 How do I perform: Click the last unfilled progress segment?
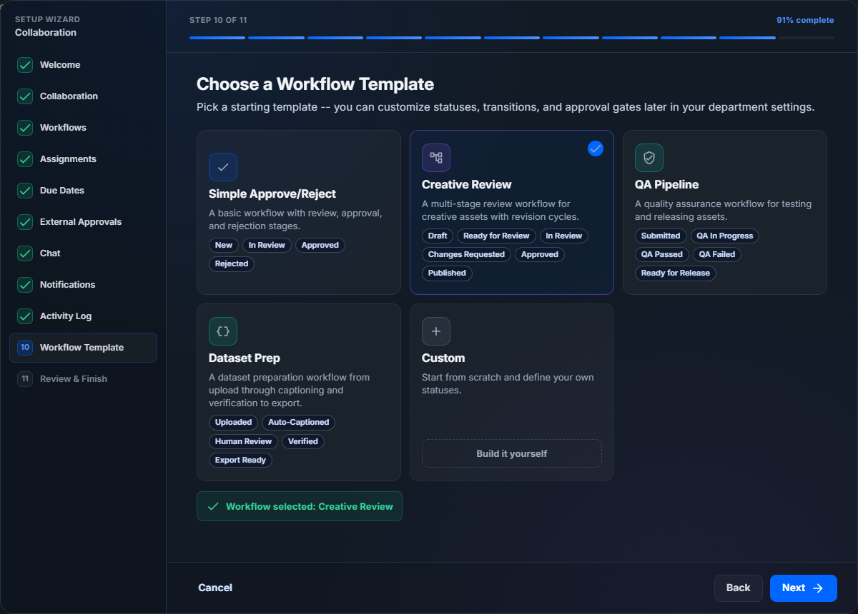click(807, 38)
